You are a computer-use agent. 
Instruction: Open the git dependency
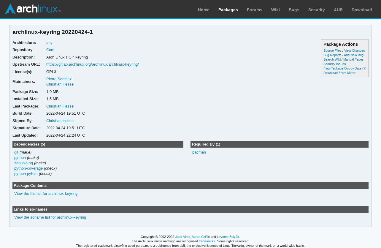[x=16, y=152]
